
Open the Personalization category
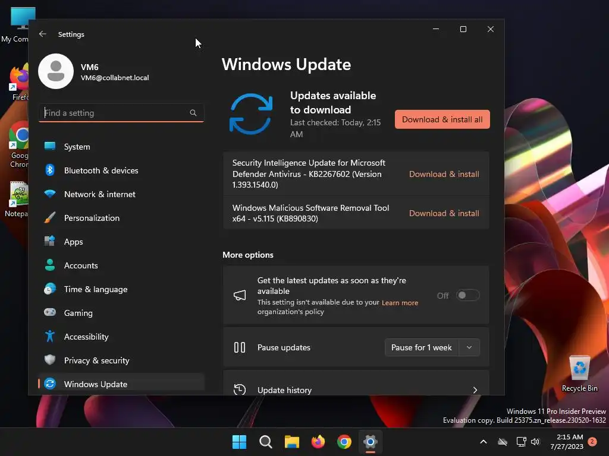click(x=121, y=218)
